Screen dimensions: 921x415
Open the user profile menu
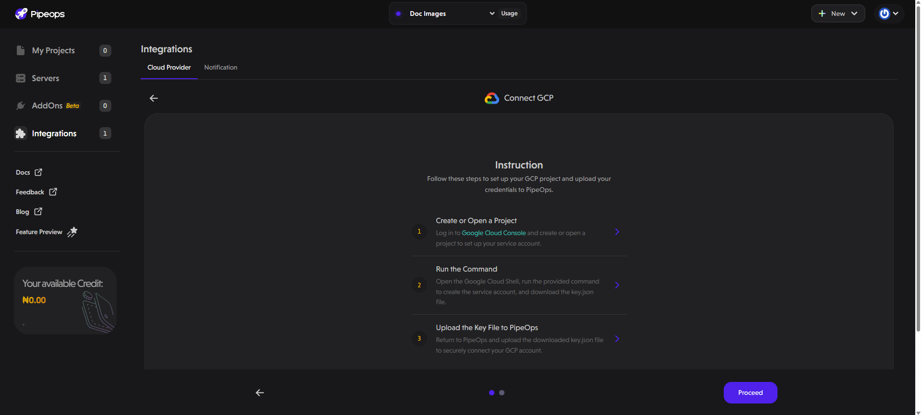[x=889, y=13]
